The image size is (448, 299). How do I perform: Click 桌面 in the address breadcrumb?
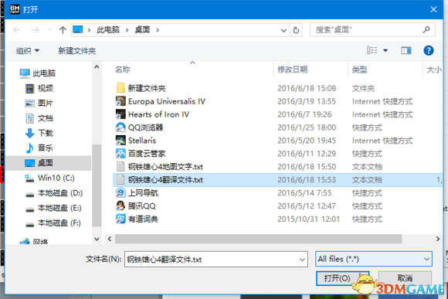click(x=142, y=29)
